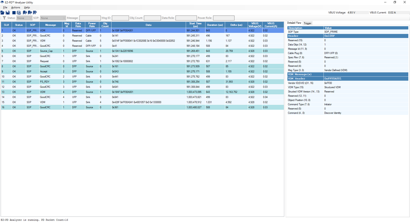This screenshot has width=410, height=222.
Task: Click the Value column header in detail panel
Action: (366, 28)
